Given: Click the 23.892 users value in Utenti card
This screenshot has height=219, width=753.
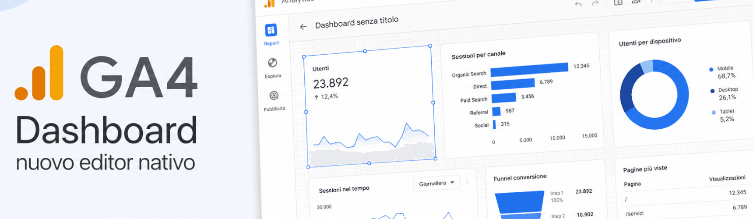Looking at the screenshot, I should point(331,83).
